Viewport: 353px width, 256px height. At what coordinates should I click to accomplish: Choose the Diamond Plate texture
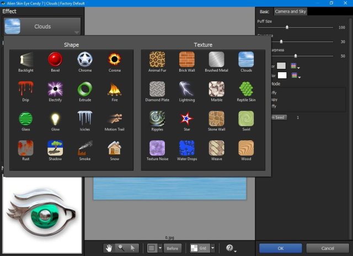point(157,89)
